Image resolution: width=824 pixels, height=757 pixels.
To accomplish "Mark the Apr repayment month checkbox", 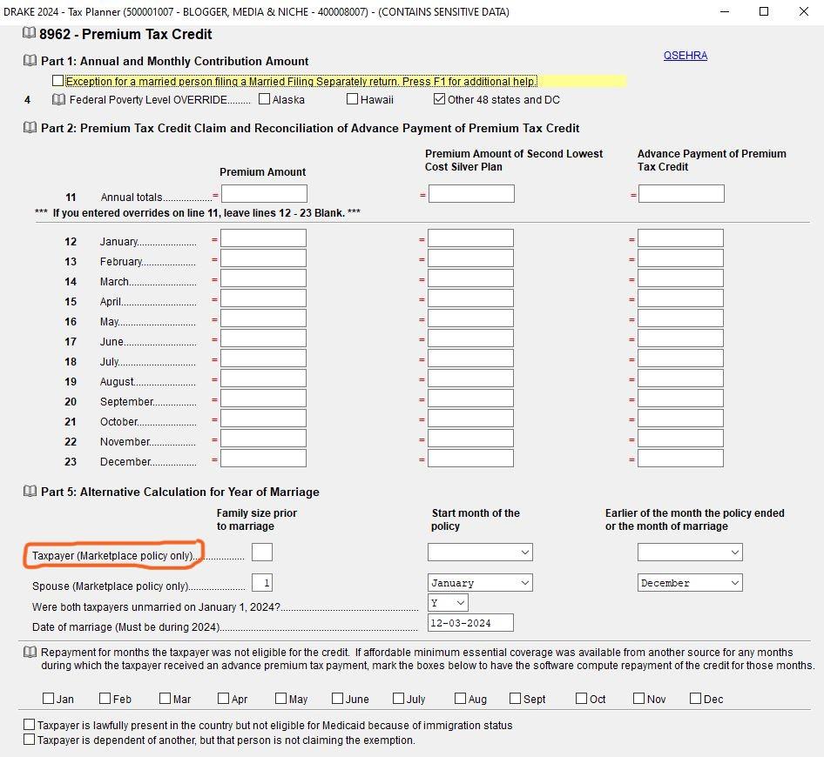I will pos(223,698).
